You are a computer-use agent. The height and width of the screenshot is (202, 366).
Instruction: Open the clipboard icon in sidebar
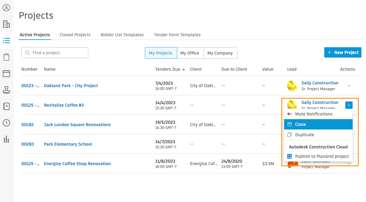(x=6, y=57)
